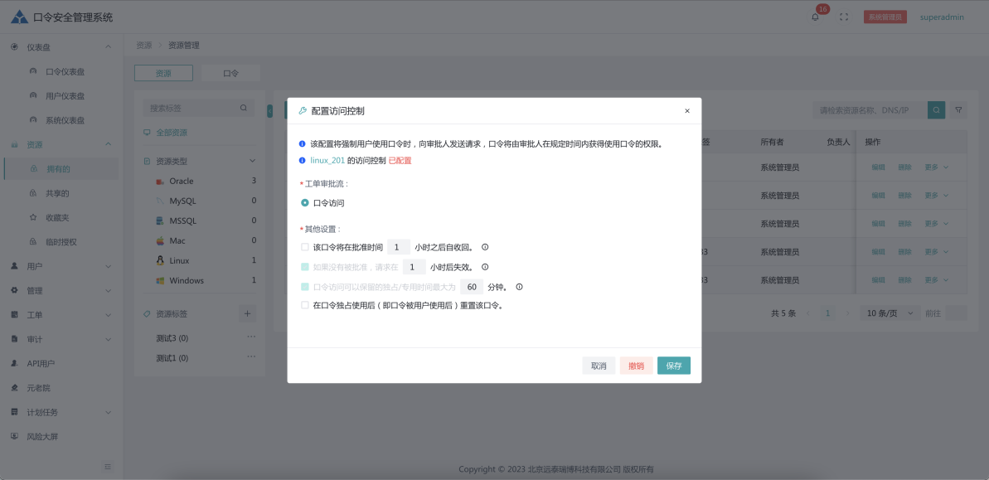
Task: Enable auto-reclaim after approval time checkbox
Action: click(305, 247)
